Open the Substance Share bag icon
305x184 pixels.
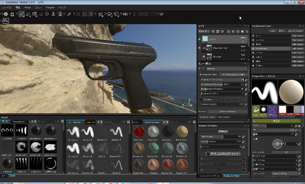pyautogui.click(x=12, y=14)
